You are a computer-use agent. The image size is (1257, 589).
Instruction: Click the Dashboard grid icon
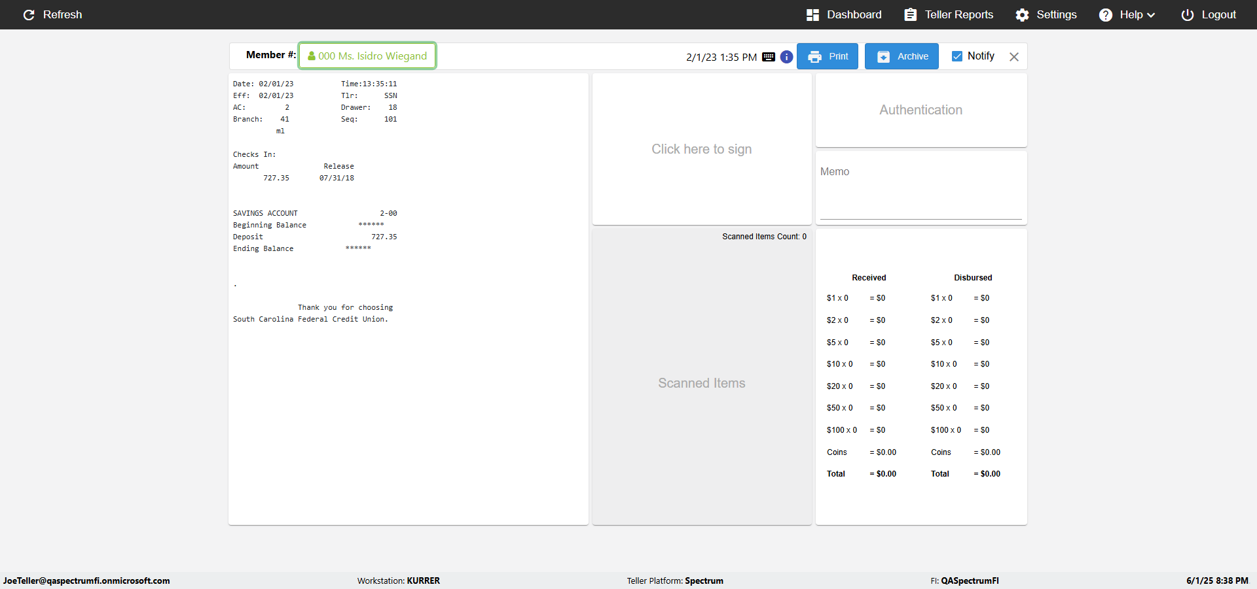coord(812,14)
